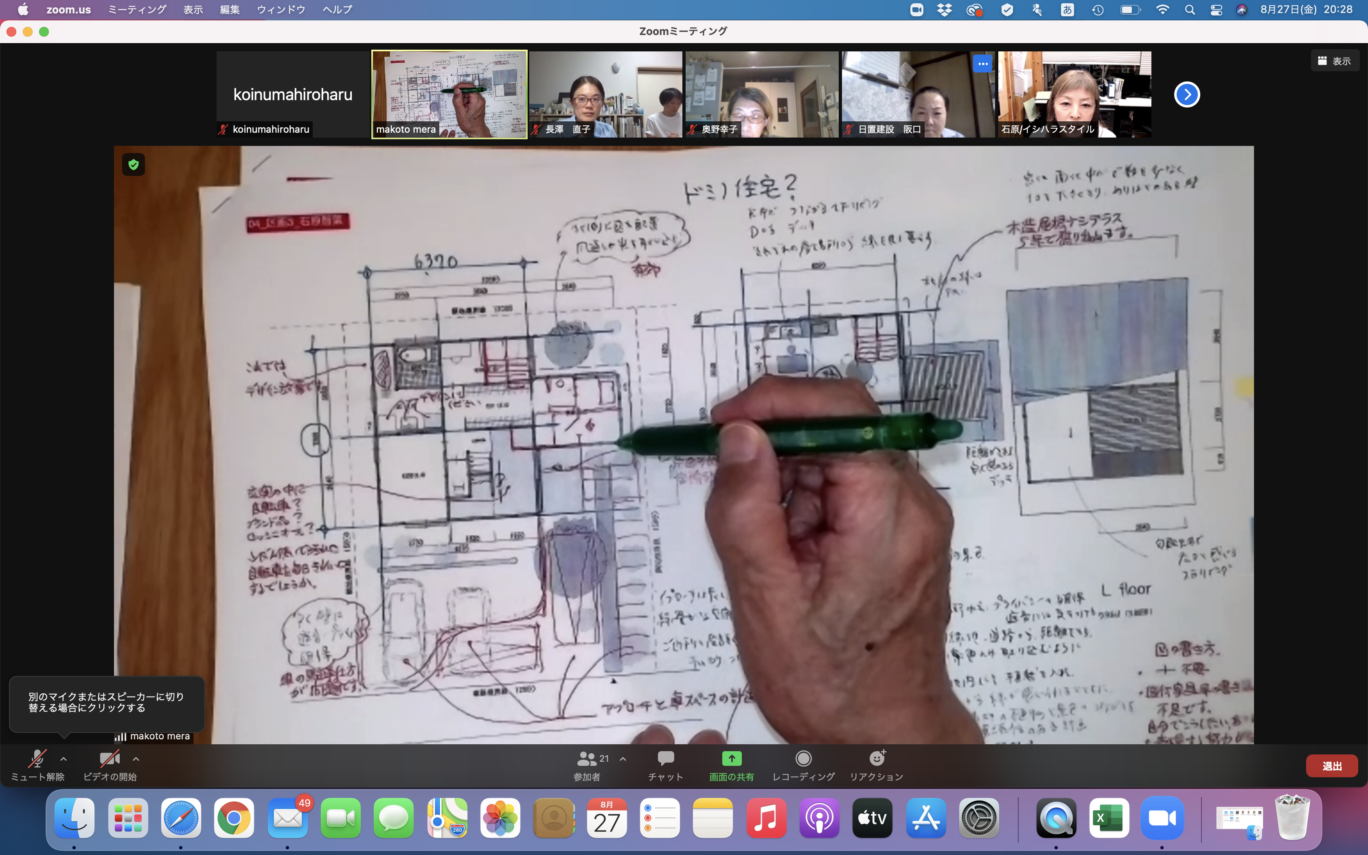
Task: Open Spotlight search icon
Action: click(x=1190, y=10)
